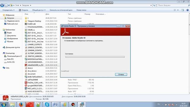Open Windows Explorer from the taskbar
This screenshot has height=107, width=190.
click(12, 105)
